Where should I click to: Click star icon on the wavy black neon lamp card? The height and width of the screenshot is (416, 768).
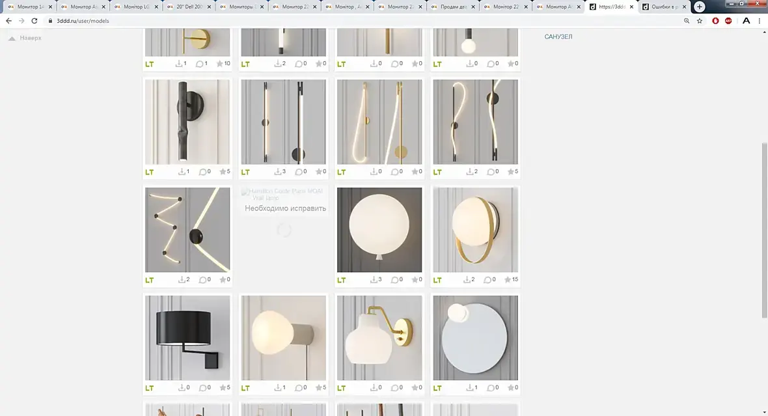[511, 171]
